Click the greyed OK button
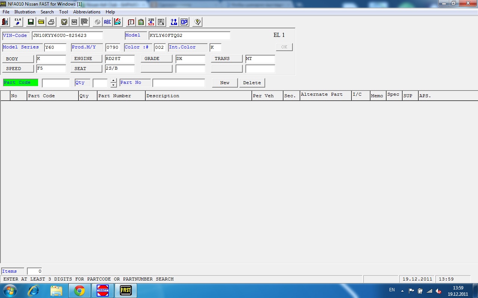The height and width of the screenshot is (298, 478). point(284,47)
